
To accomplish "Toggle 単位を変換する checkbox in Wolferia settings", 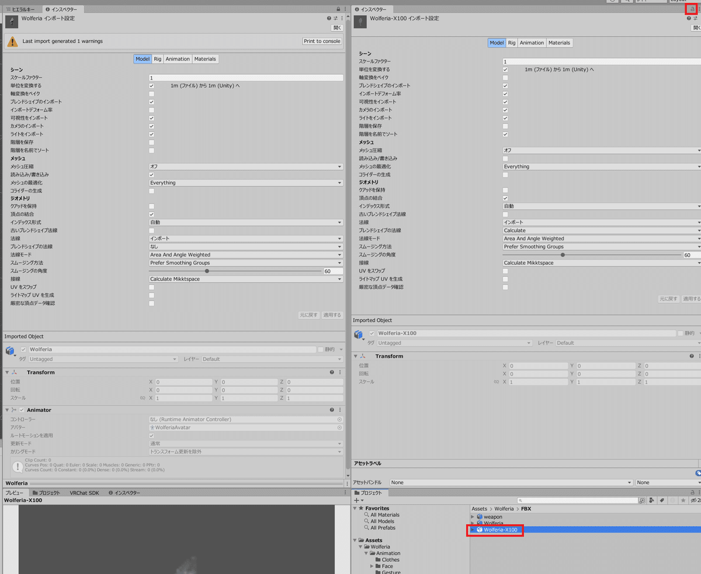I will point(151,86).
